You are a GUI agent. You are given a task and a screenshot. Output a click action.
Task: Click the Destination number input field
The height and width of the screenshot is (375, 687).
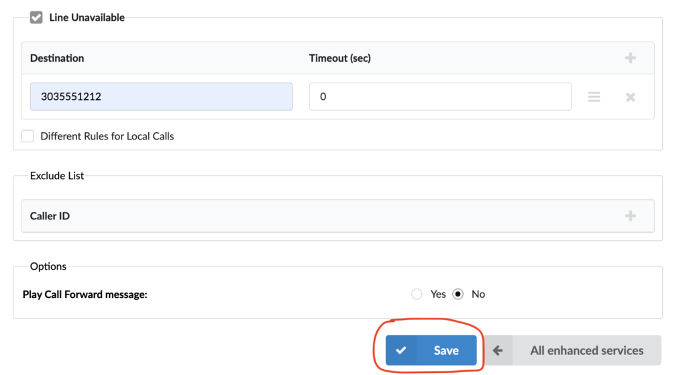[x=161, y=97]
